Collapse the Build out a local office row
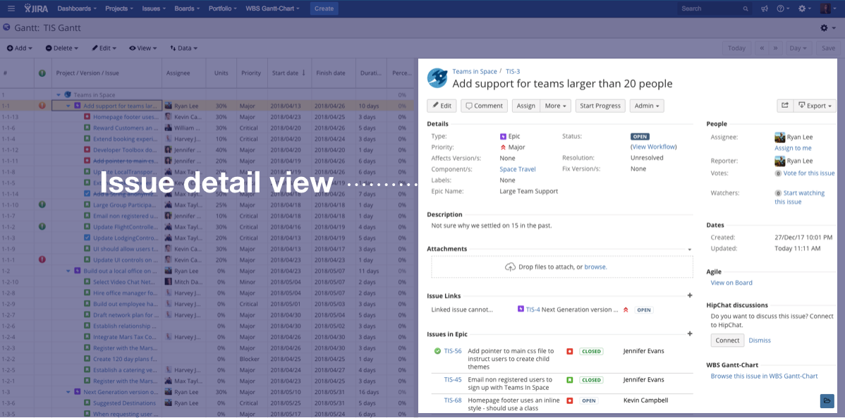845x418 pixels. click(68, 271)
